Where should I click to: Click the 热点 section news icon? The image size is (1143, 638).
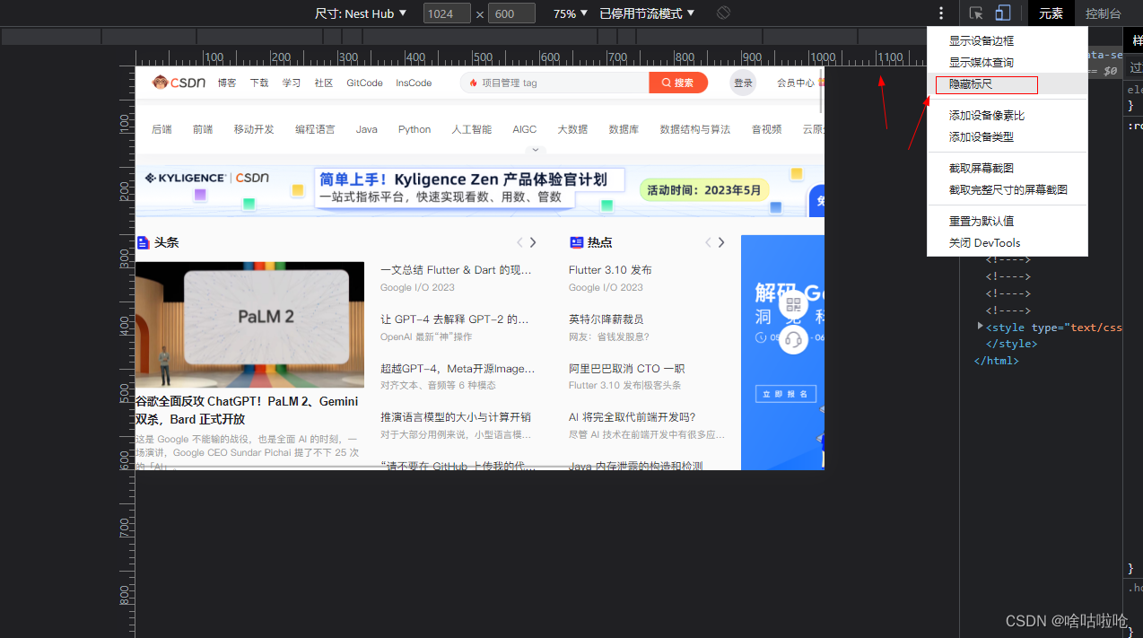(x=576, y=242)
